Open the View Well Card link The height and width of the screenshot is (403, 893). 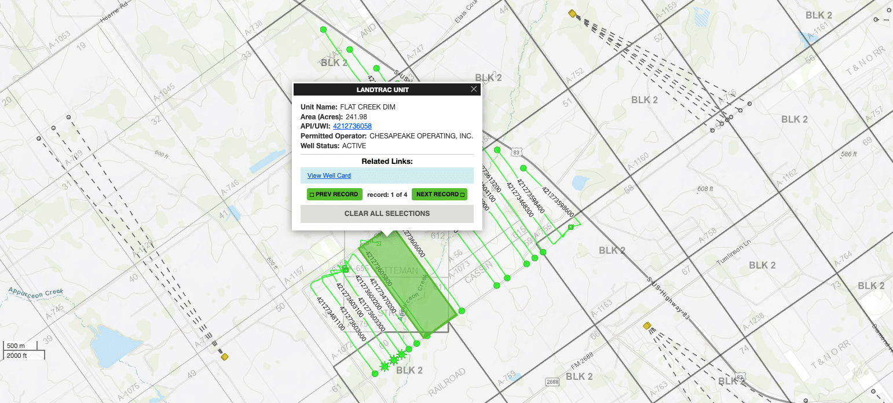click(329, 175)
